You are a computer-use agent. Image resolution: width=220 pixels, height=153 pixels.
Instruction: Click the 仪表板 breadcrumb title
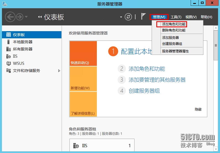[x=54, y=17]
